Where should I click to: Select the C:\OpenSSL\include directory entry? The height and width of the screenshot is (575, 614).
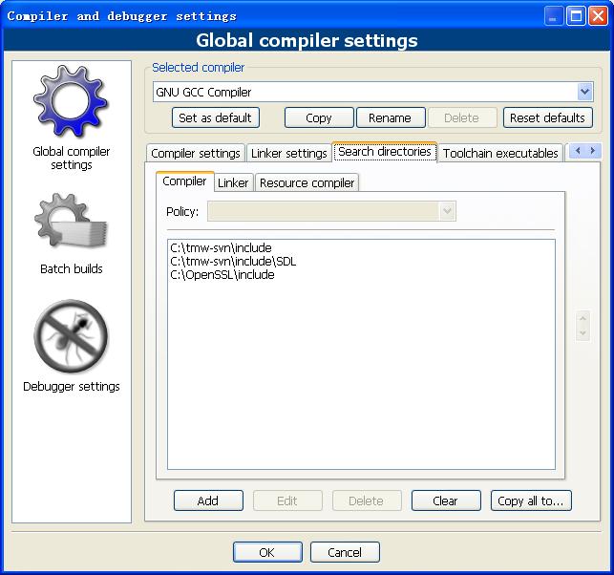[222, 275]
